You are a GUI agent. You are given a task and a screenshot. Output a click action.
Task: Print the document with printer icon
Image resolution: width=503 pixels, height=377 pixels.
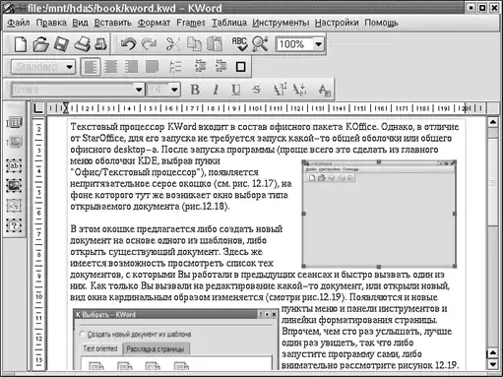82,44
